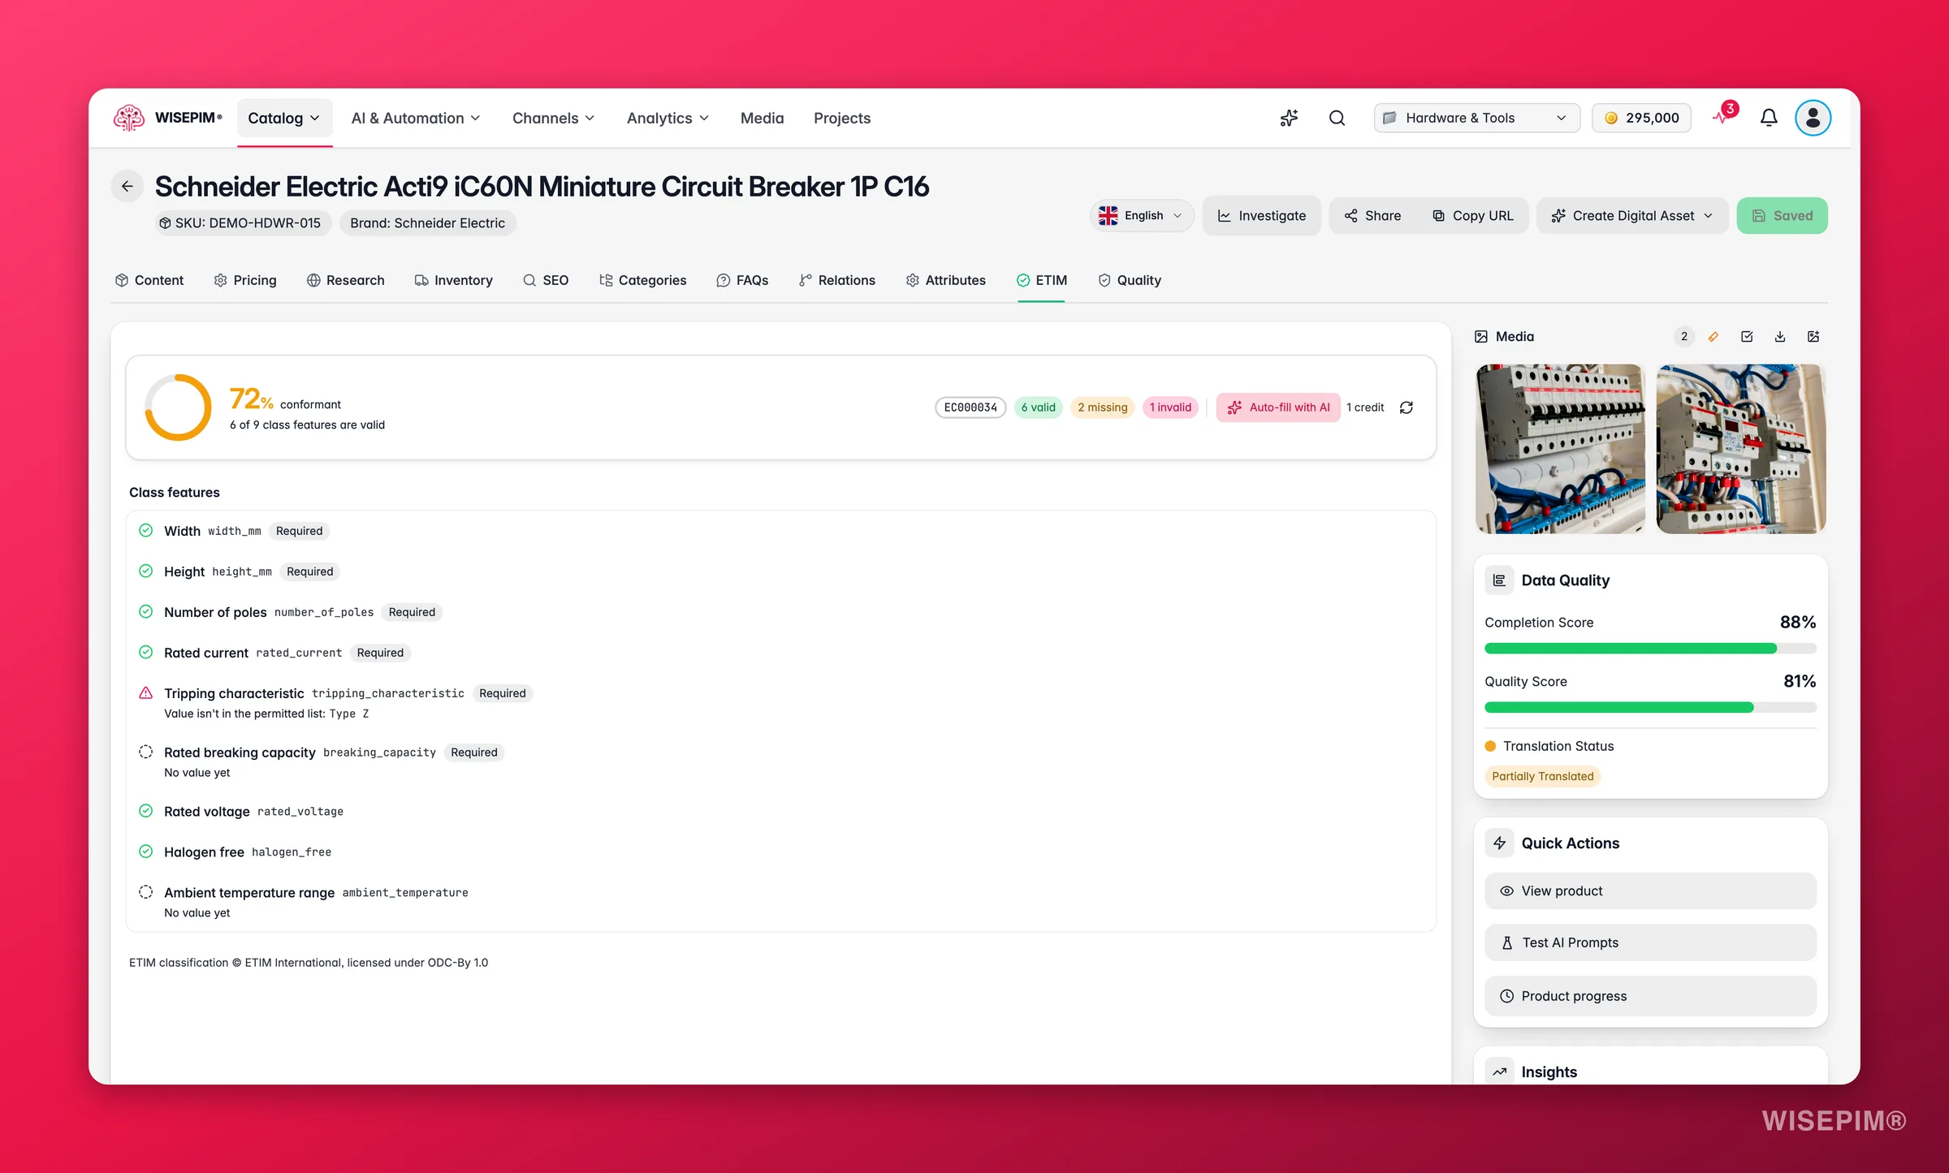Click the Share button
Screen dimensions: 1949x1173
point(1372,215)
